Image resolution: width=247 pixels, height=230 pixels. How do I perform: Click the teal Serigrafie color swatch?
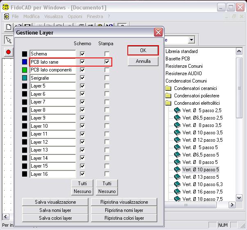(x=25, y=78)
